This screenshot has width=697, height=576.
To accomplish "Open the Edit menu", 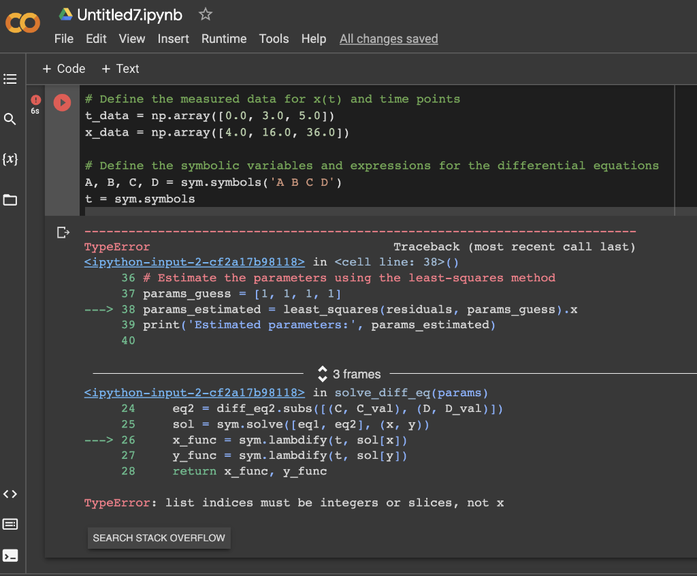I will [x=96, y=39].
